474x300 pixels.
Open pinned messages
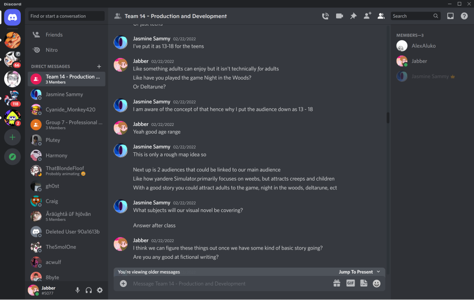pos(353,16)
